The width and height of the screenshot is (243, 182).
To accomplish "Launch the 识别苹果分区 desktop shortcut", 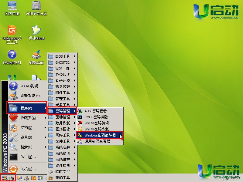I will (36, 8).
